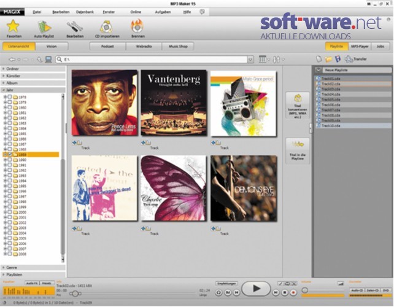The image size is (394, 307).
Task: Save playlist with floppy disk icon
Action: click(x=338, y=59)
